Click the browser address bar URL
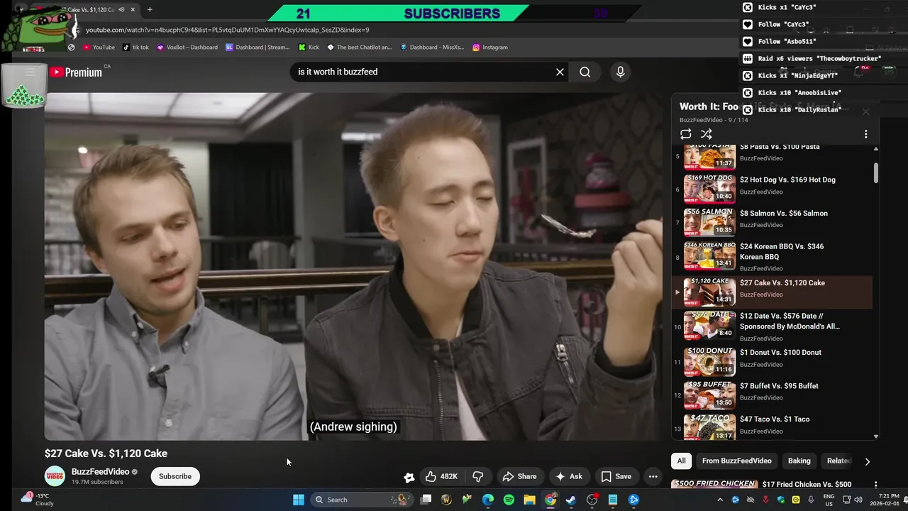 (x=228, y=30)
